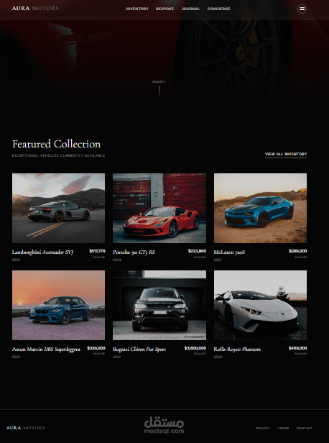
Task: Select the Lamborghini Aventador SVJ photo
Action: click(58, 209)
